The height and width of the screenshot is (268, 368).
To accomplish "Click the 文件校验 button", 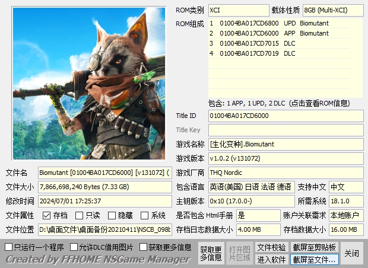I will tap(271, 247).
